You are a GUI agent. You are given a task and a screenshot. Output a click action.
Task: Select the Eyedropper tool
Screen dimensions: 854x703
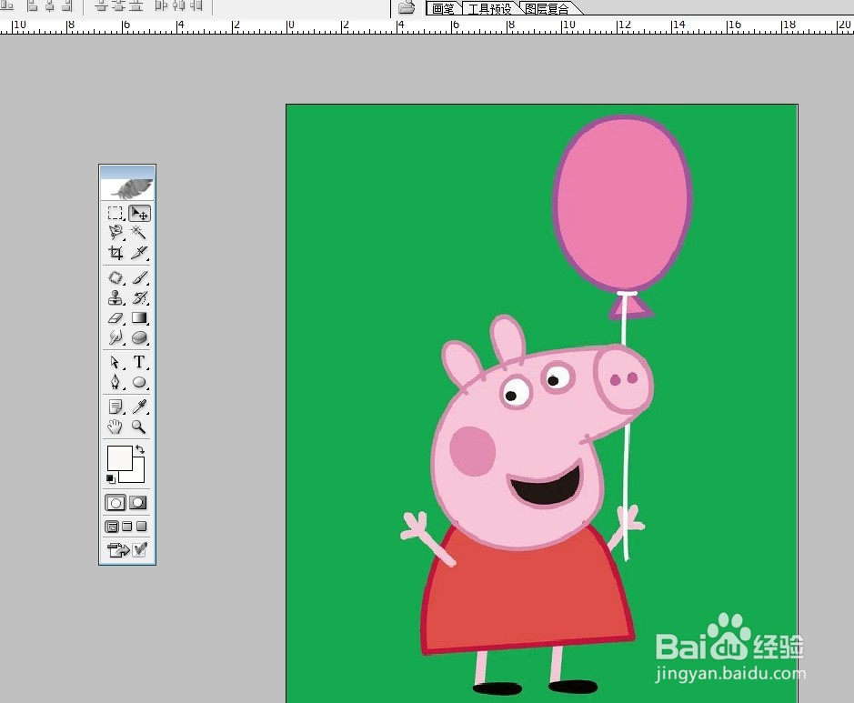click(139, 407)
